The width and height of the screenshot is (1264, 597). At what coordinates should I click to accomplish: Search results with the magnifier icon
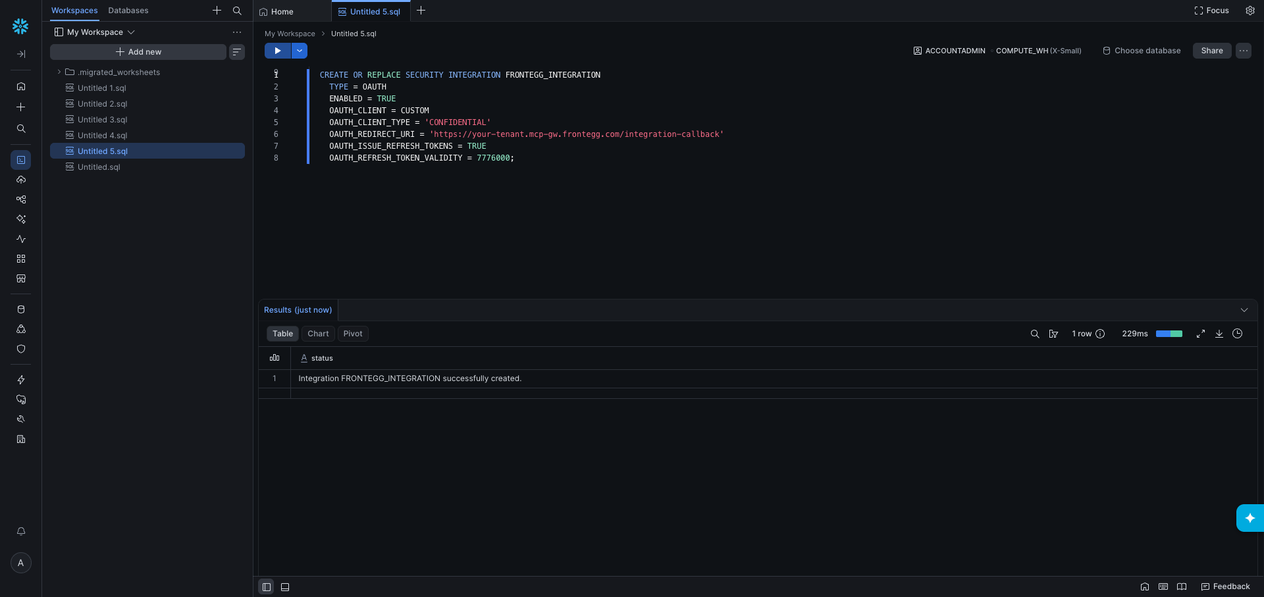pos(1034,334)
